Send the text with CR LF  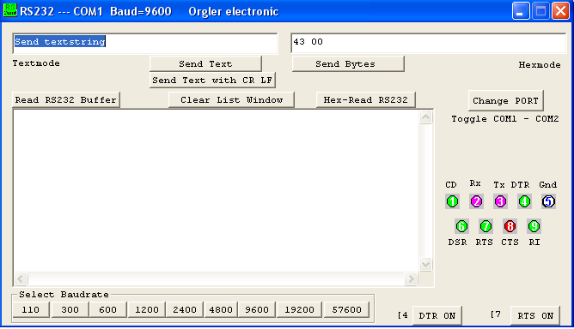click(212, 81)
